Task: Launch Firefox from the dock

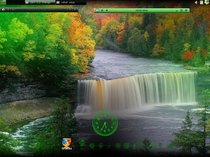Action: point(66,142)
